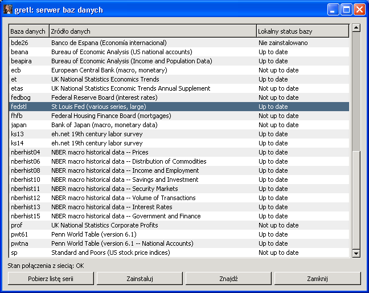Close dialog with Zamknij button
Image resolution: width=369 pixels, height=293 pixels.
click(x=317, y=279)
